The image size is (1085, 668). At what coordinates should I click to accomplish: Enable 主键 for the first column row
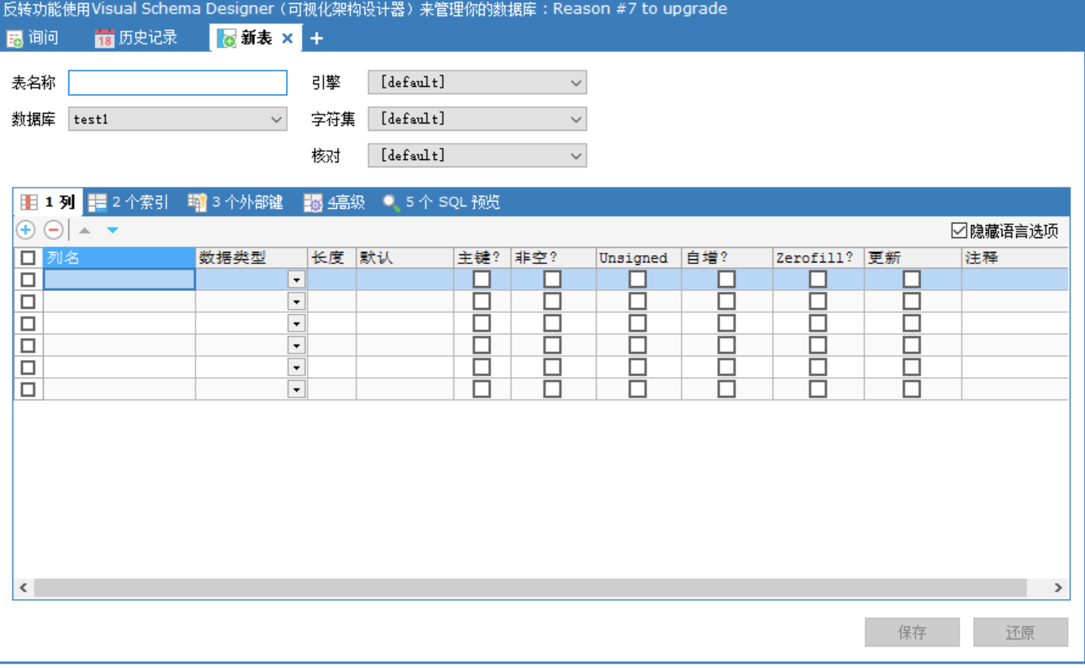[x=483, y=278]
